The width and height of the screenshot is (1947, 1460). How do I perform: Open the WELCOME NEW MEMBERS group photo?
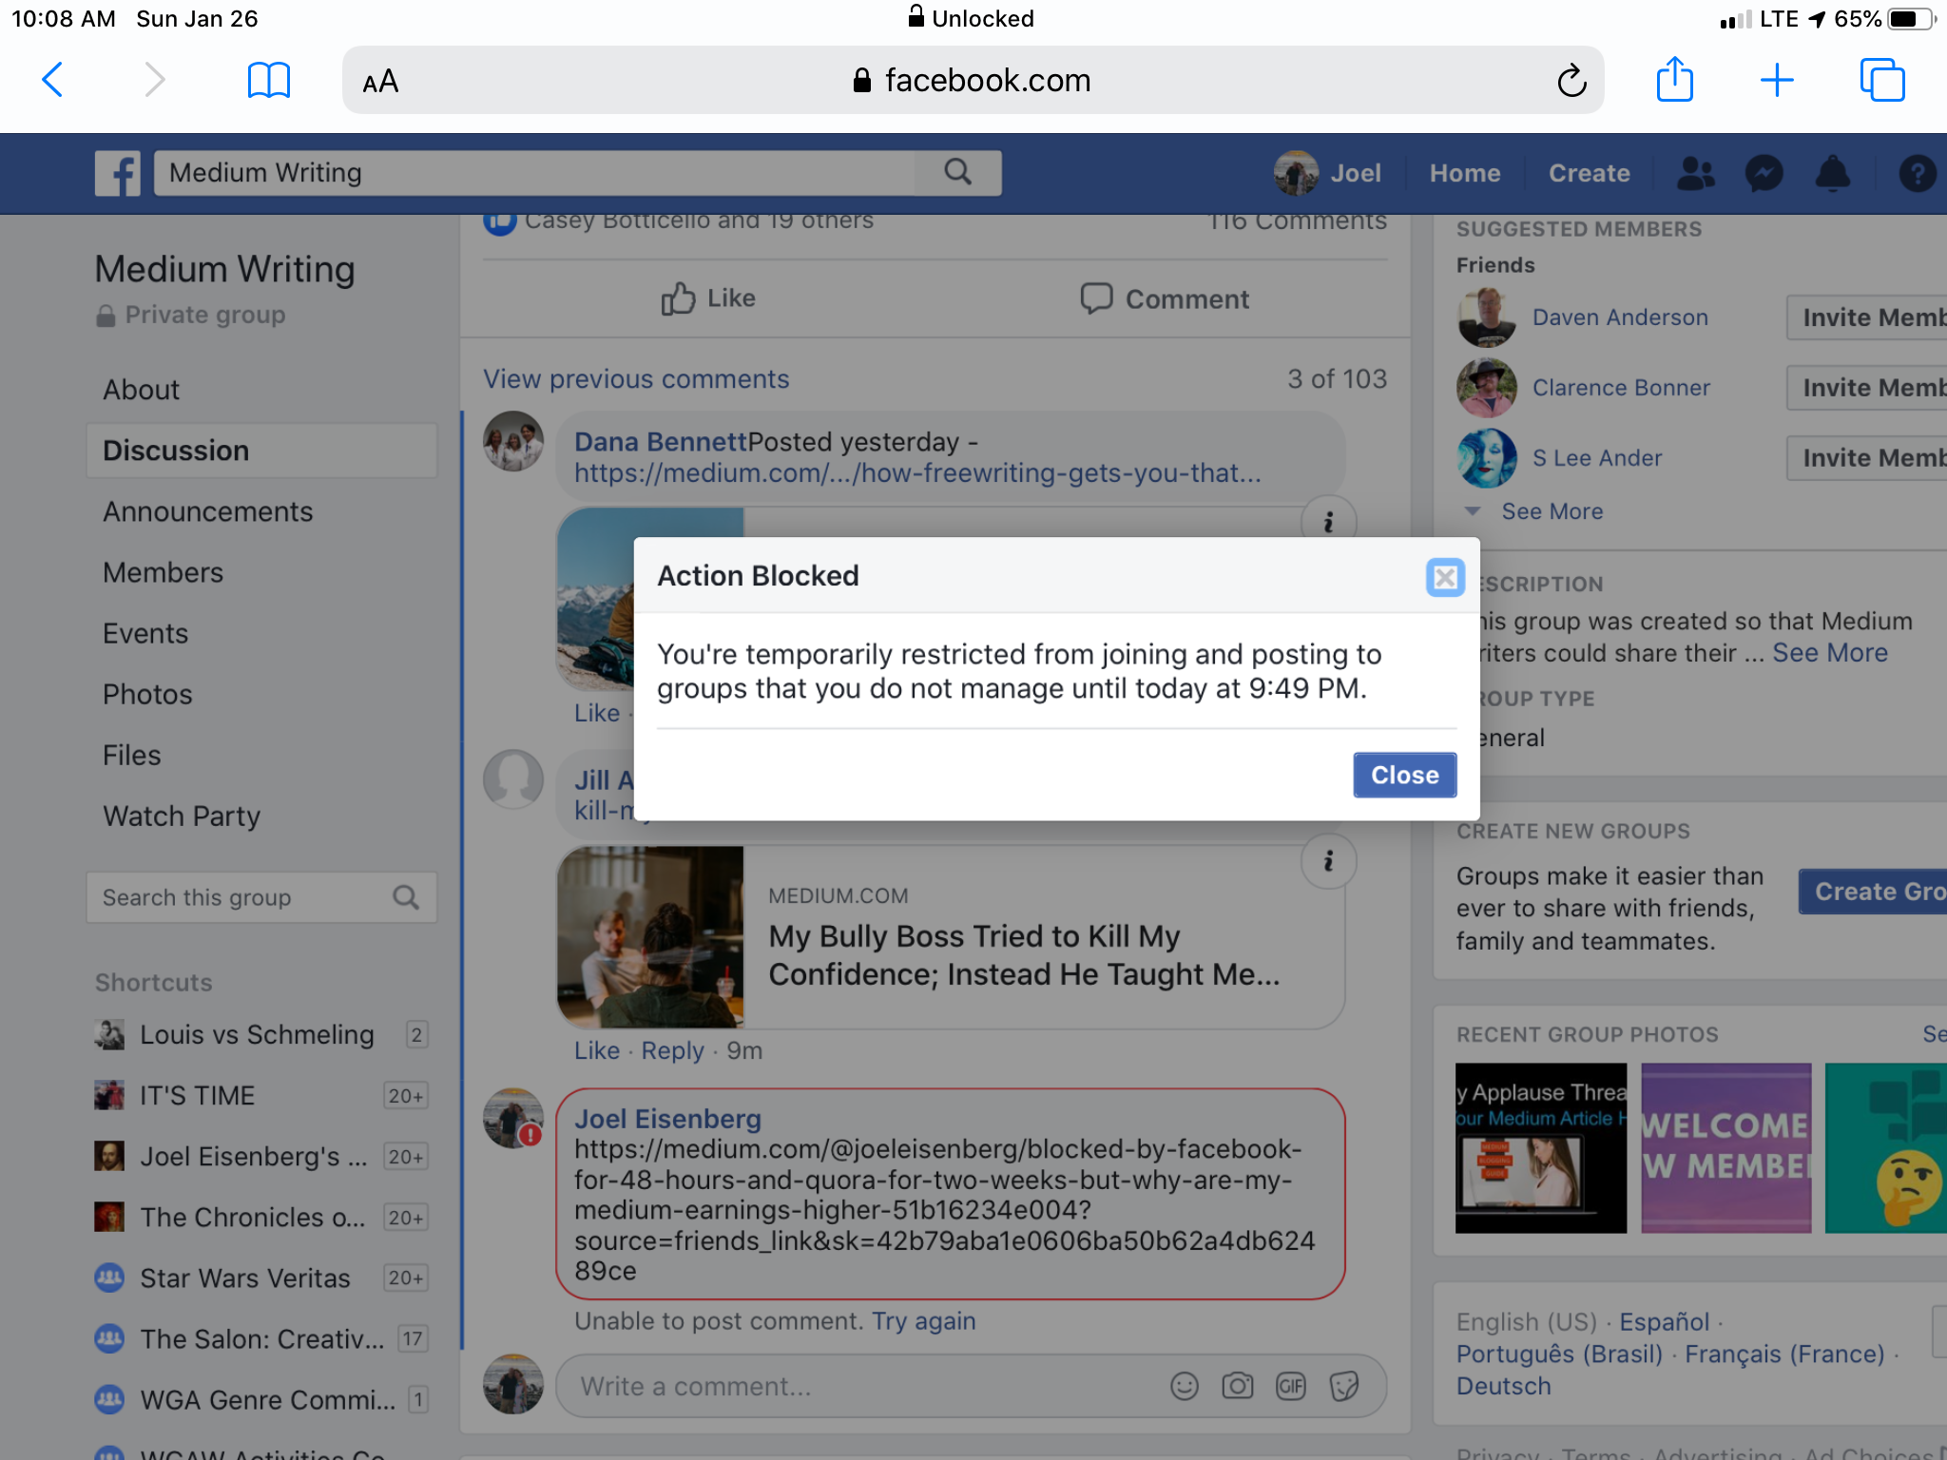click(1725, 1148)
